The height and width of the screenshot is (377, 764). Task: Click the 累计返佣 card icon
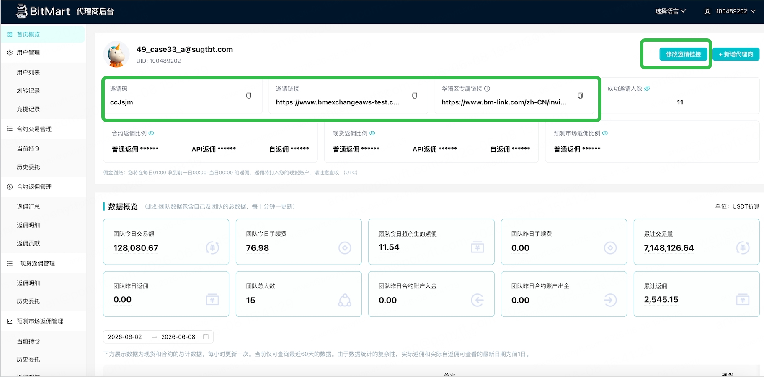[x=743, y=300]
